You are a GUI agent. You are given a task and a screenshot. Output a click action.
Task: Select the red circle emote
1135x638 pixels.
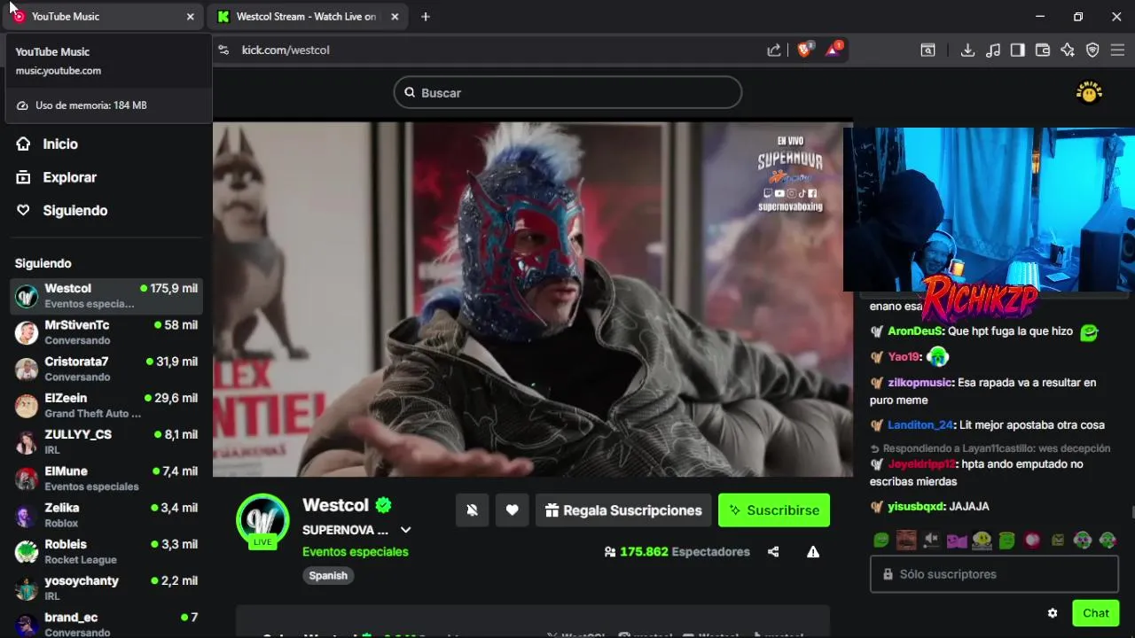(x=1032, y=540)
